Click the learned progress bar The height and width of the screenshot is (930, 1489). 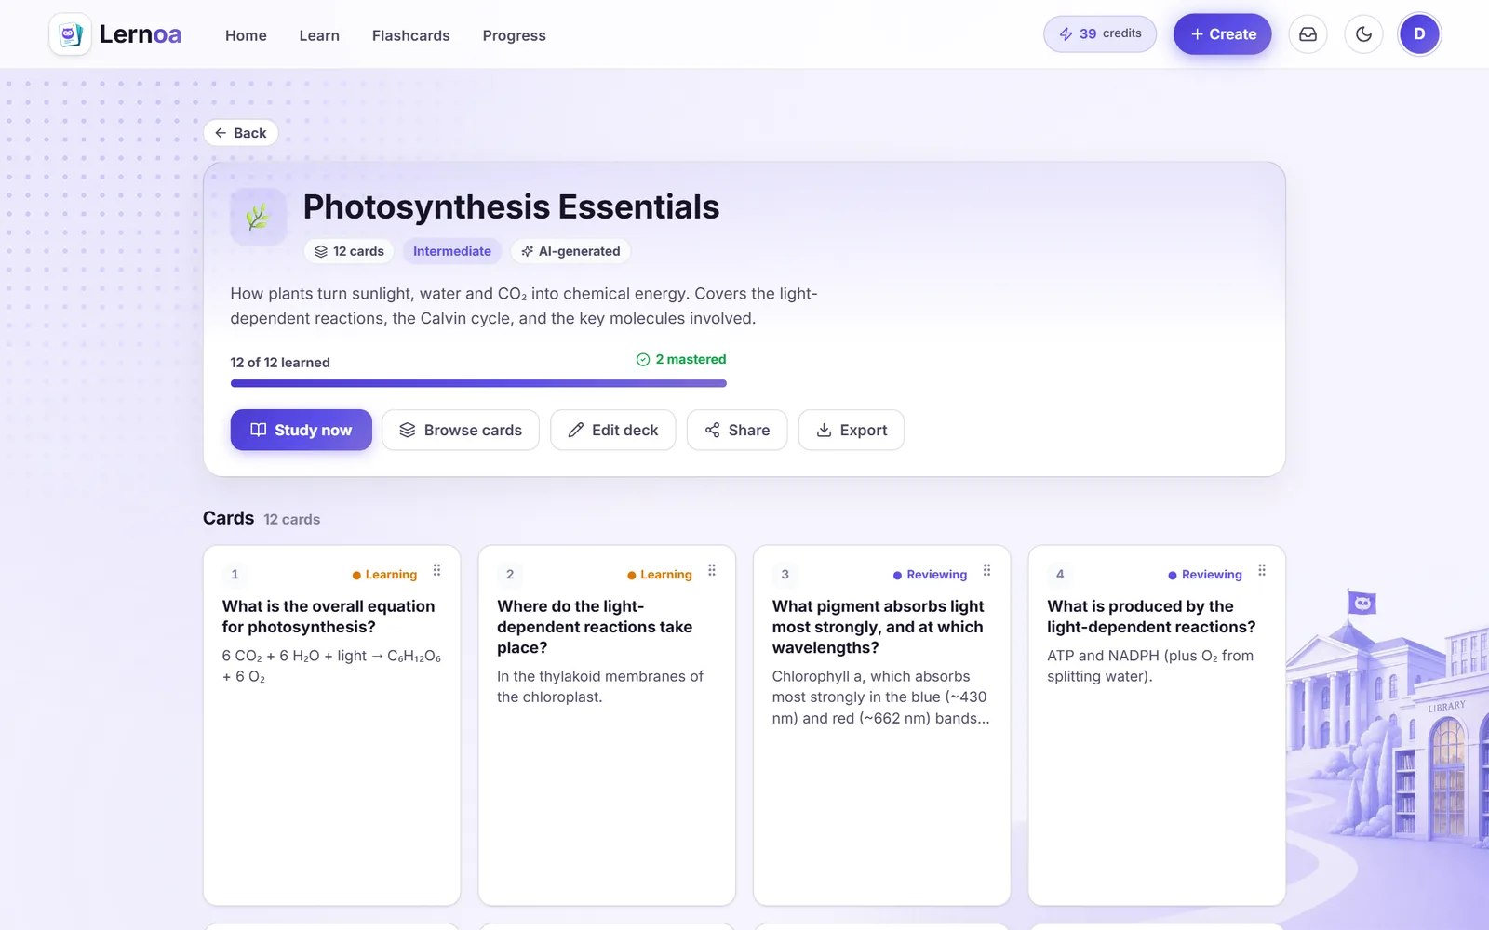click(478, 383)
